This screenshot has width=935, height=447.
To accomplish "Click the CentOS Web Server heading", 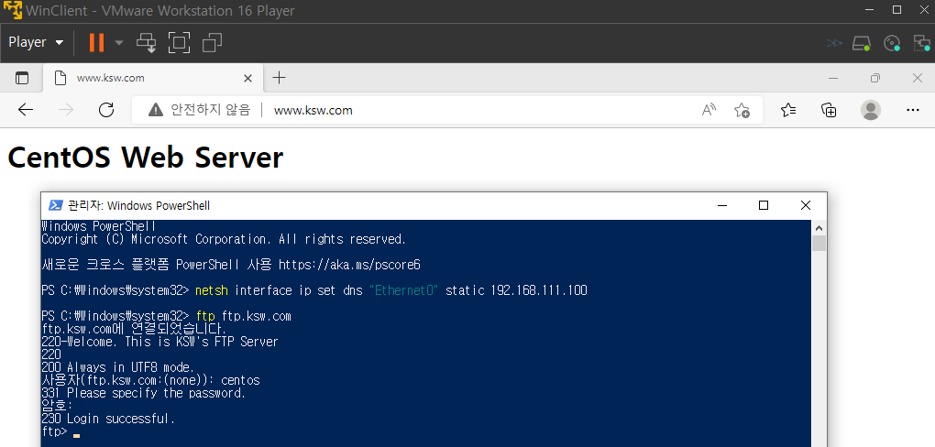I will [x=145, y=158].
